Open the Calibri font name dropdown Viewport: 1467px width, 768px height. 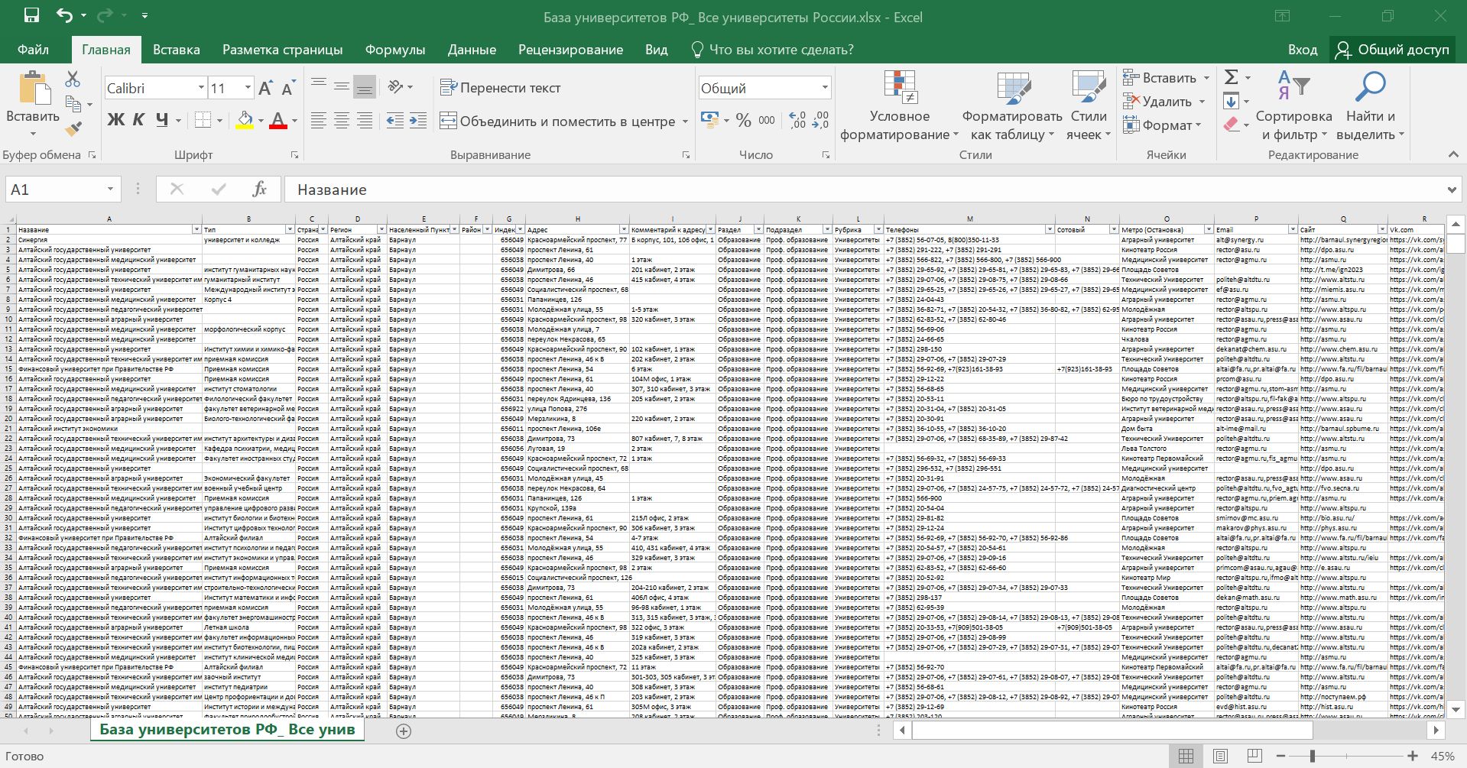[201, 88]
